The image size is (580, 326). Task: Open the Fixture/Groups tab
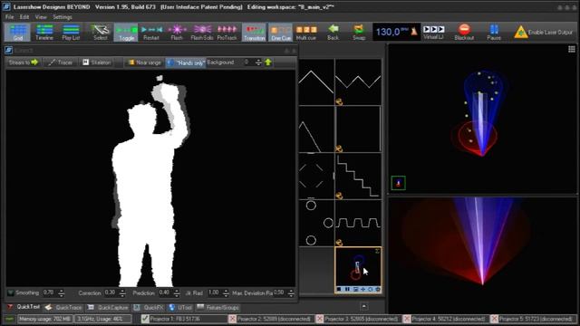coord(217,307)
